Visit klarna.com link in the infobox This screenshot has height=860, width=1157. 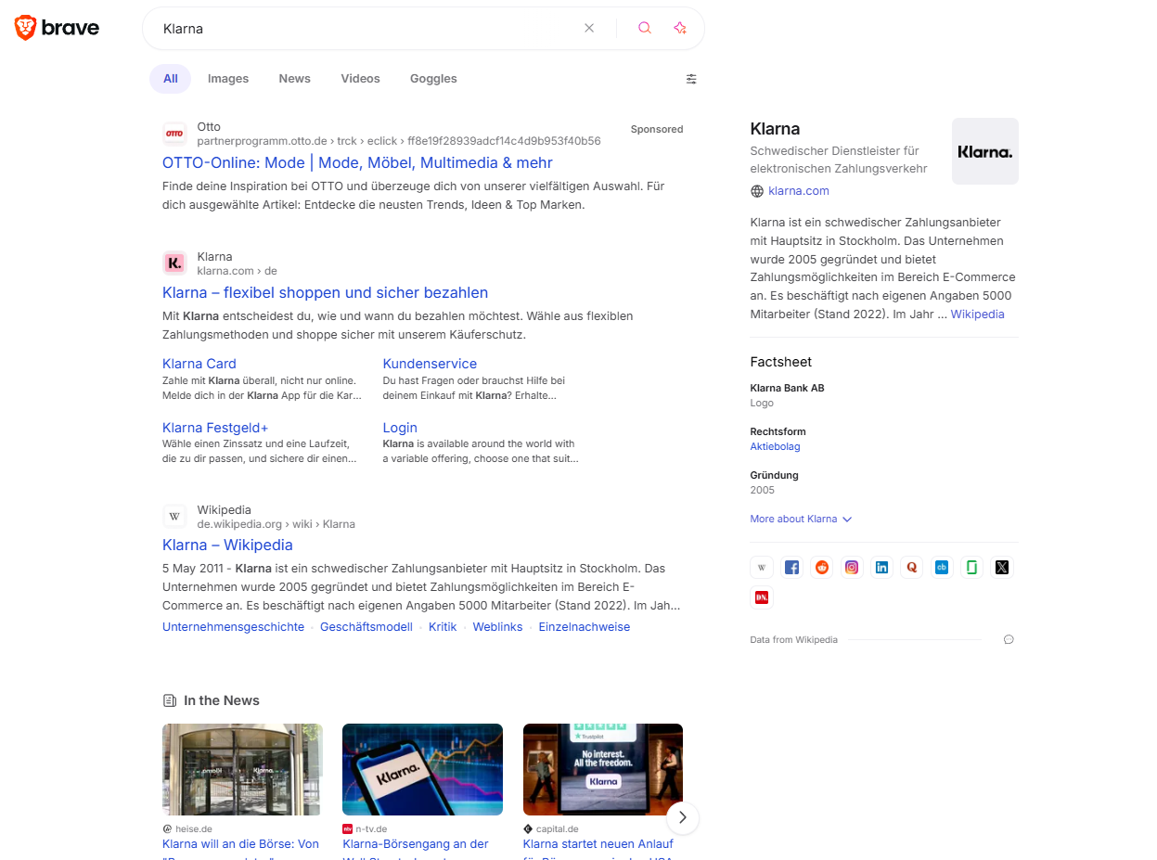(x=799, y=191)
